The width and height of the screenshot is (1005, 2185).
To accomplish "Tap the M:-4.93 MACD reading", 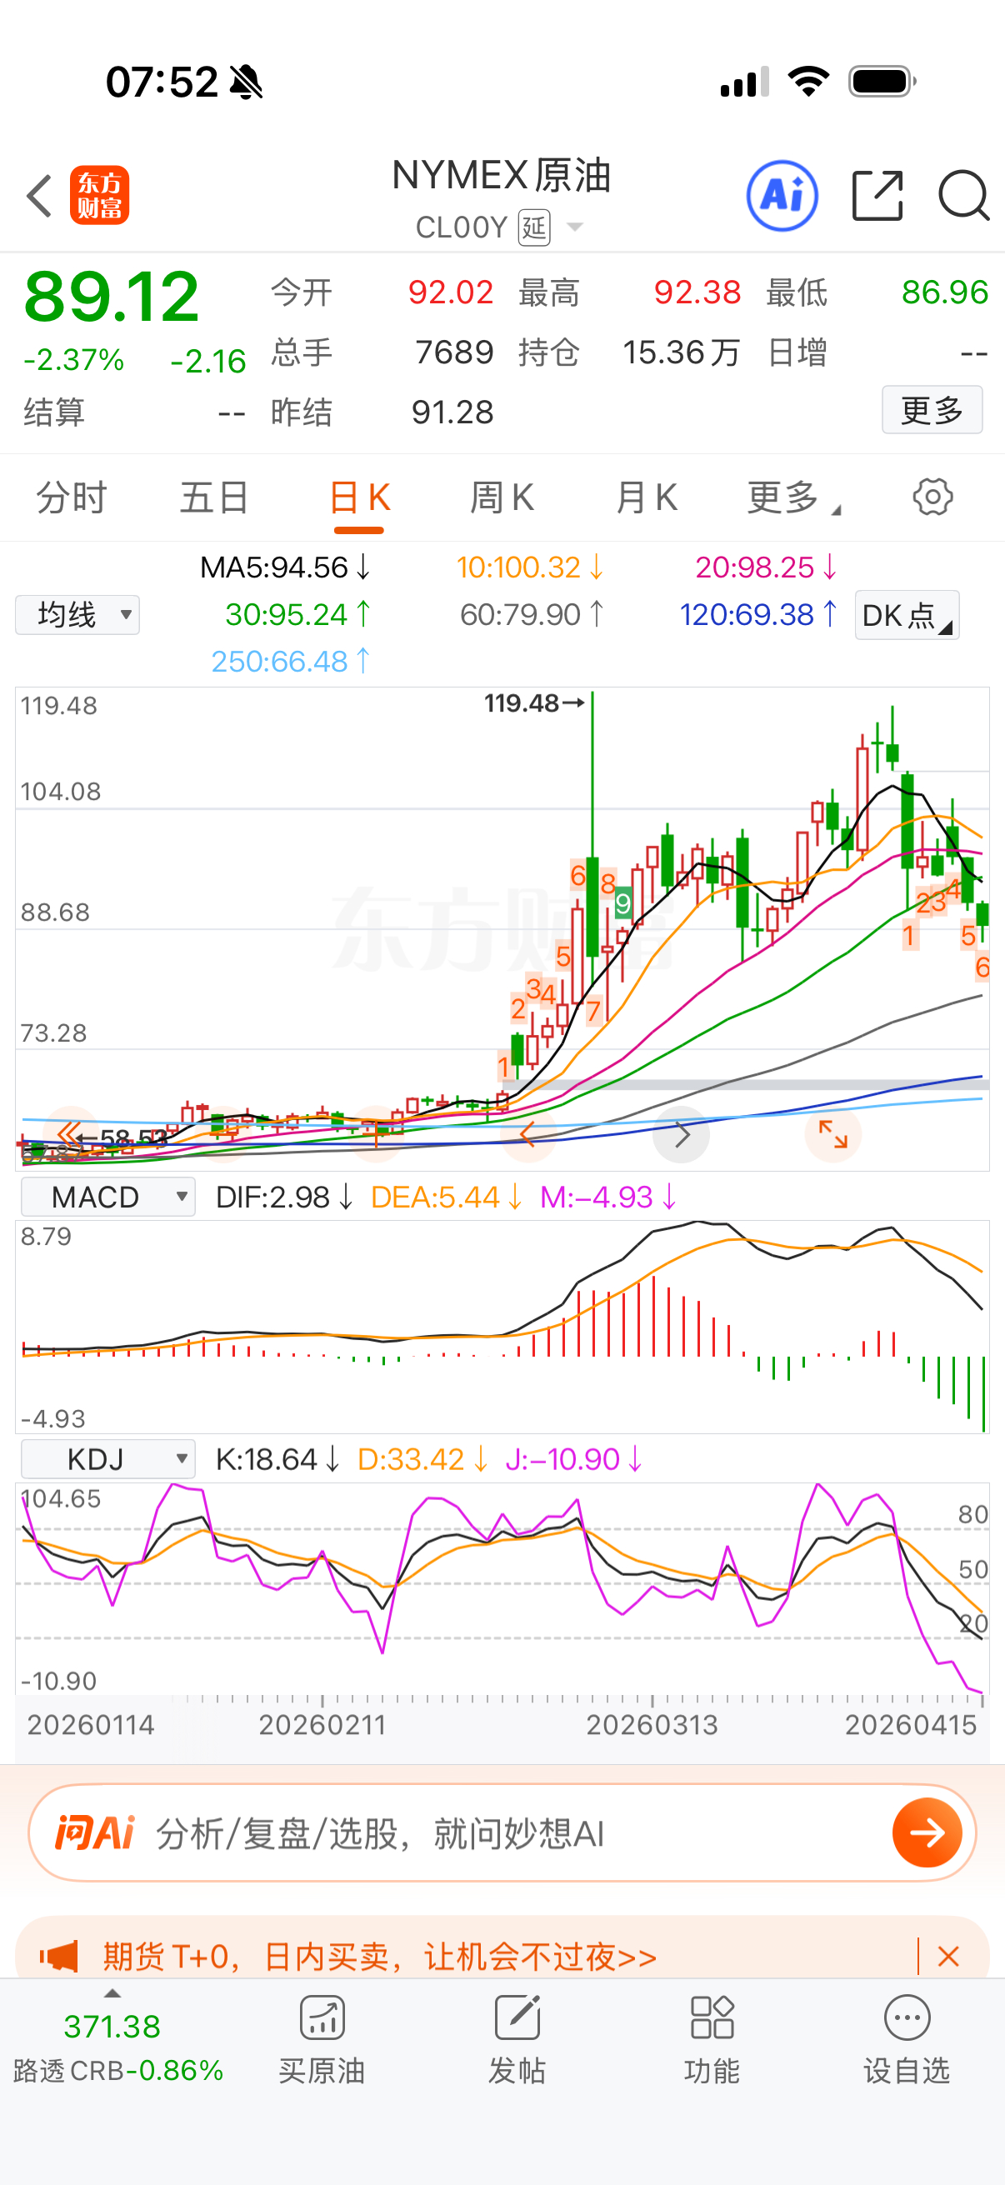I will (x=609, y=1197).
